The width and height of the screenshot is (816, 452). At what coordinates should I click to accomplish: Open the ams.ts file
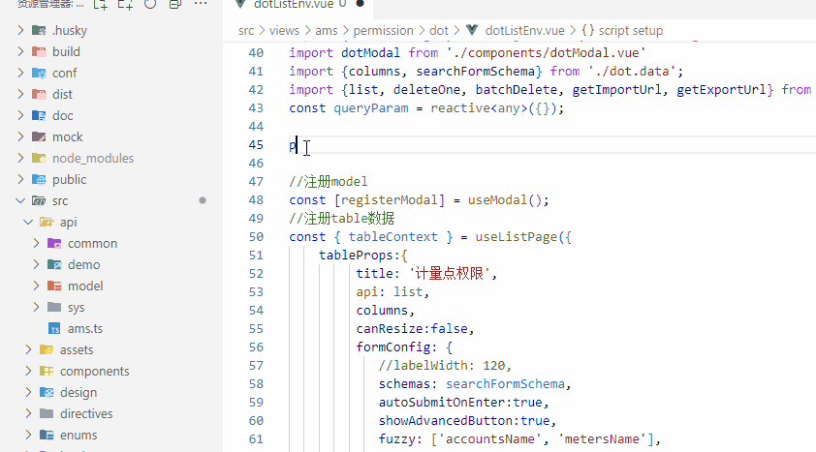[x=85, y=329]
